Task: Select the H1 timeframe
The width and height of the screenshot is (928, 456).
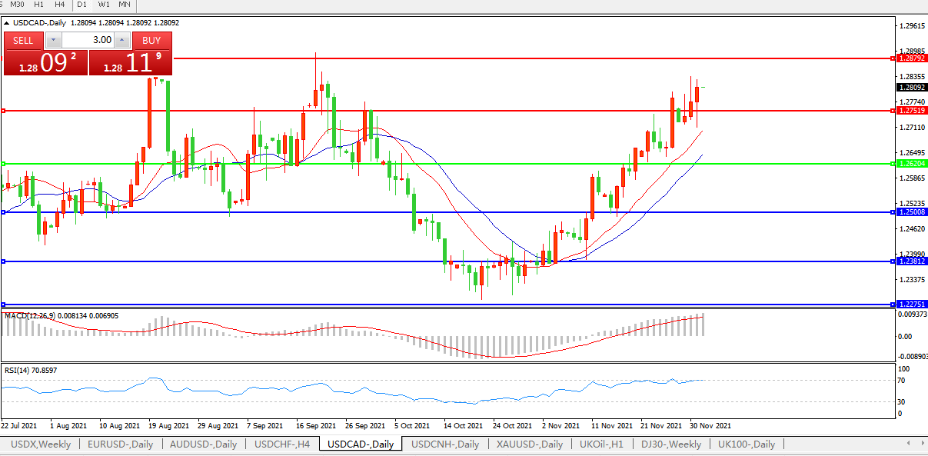Action: (x=39, y=5)
